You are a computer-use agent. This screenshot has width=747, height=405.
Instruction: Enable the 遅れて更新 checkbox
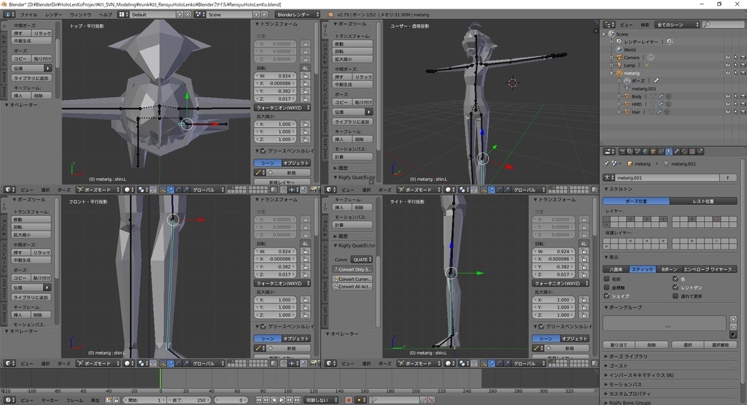676,296
